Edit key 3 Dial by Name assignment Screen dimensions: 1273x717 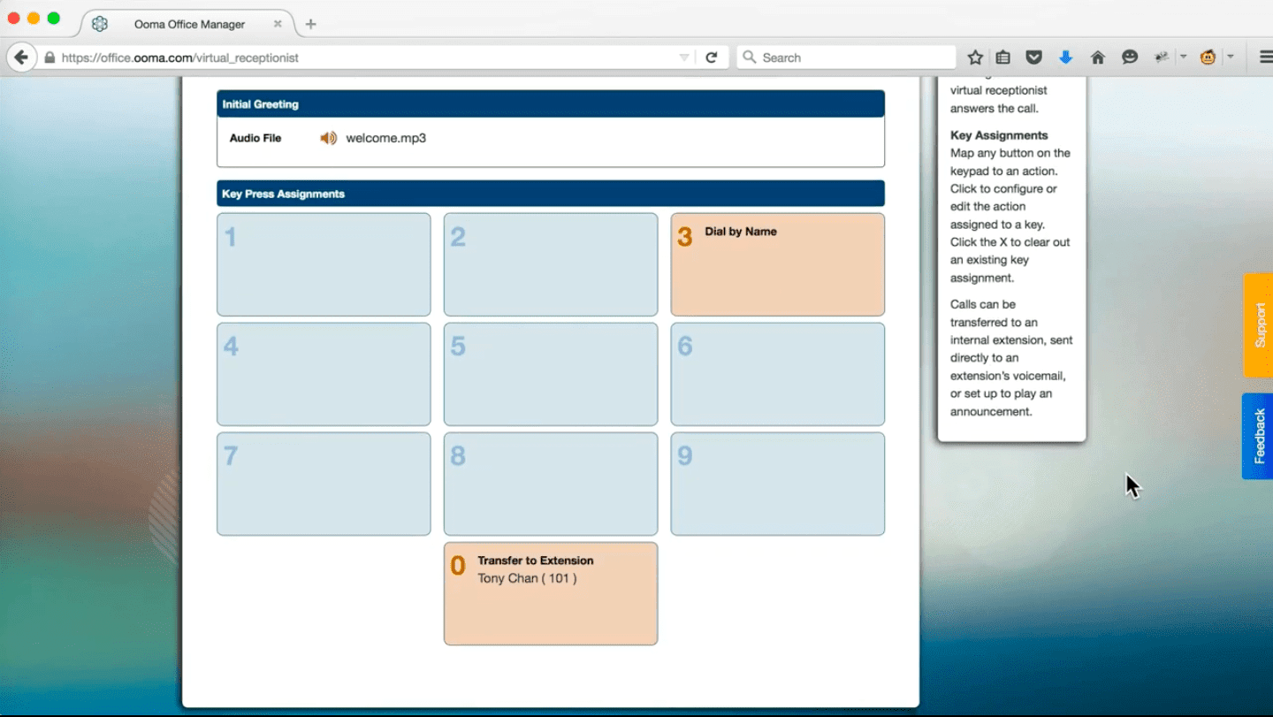(x=777, y=264)
